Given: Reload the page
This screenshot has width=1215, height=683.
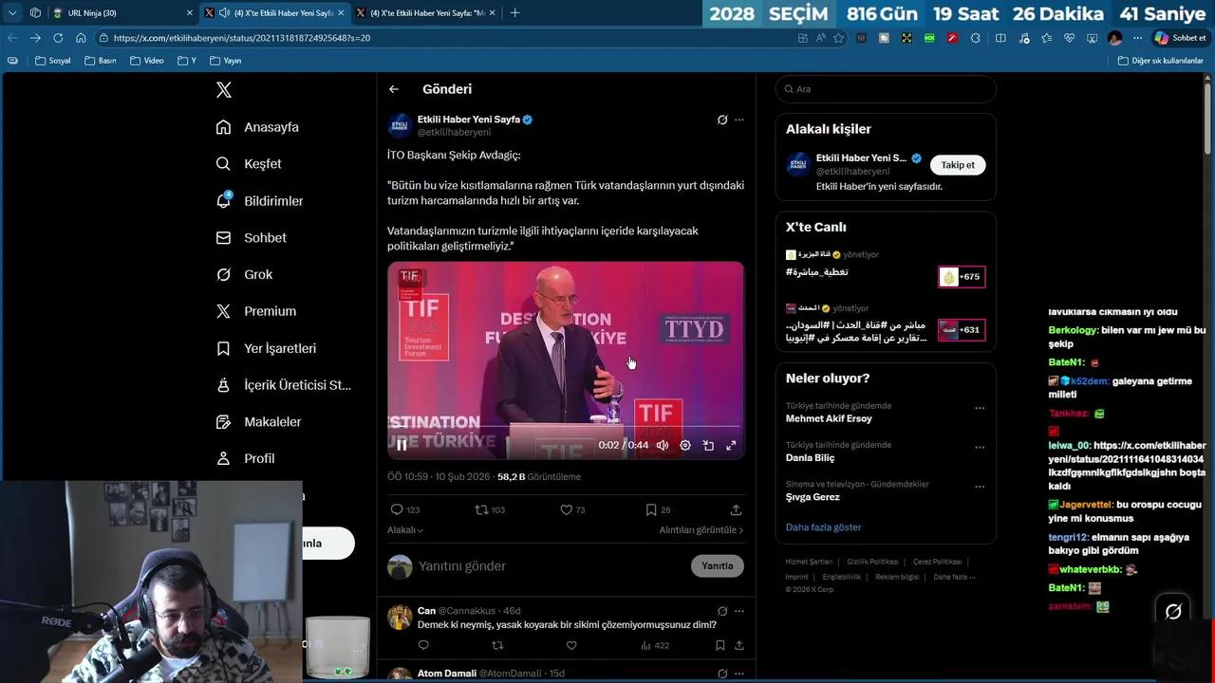Looking at the screenshot, I should (x=58, y=38).
